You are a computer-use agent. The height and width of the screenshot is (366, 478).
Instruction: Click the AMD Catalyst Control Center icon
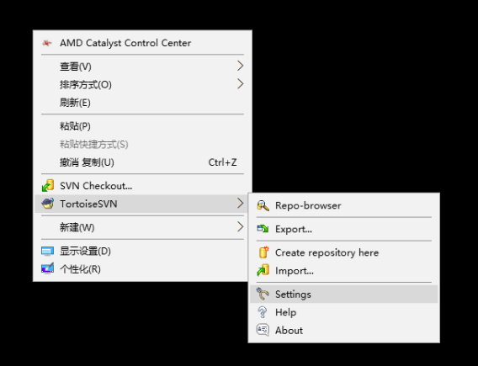coord(47,43)
